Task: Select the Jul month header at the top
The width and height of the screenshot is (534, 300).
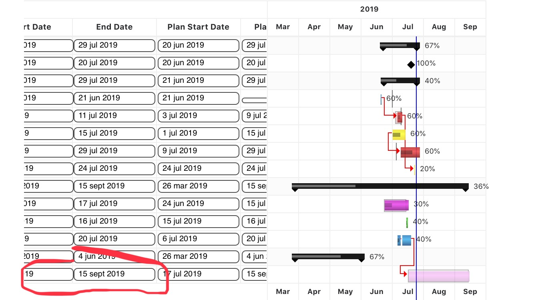Action: (408, 27)
